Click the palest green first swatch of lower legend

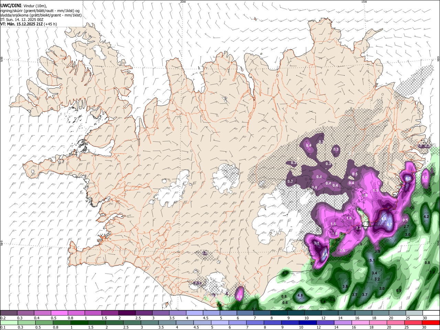pos(9,323)
